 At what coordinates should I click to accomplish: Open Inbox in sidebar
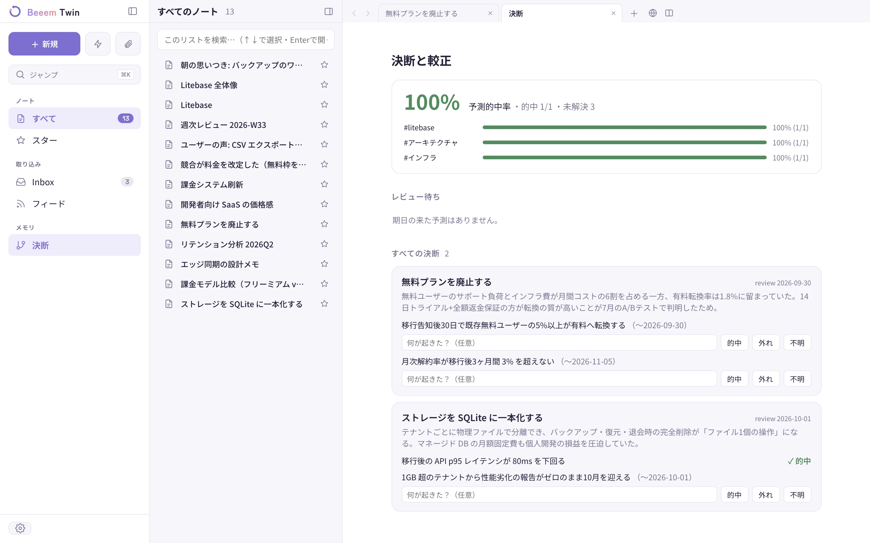pos(74,182)
